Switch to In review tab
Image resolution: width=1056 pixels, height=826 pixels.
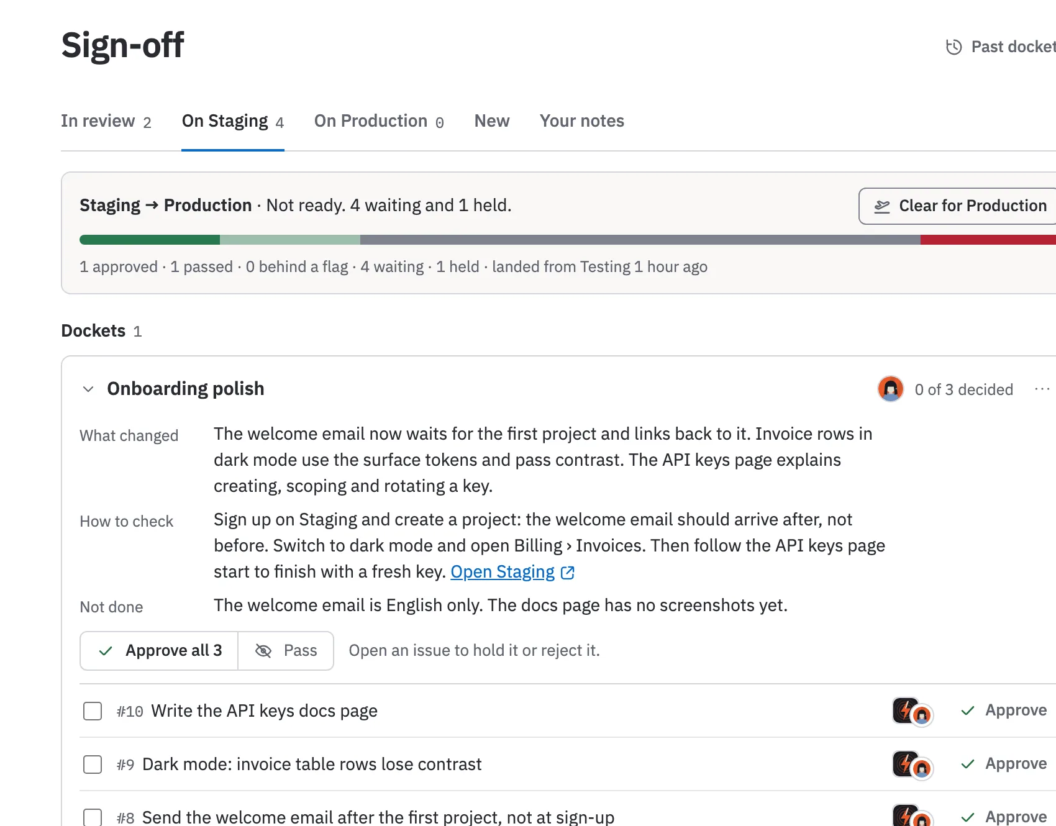106,121
